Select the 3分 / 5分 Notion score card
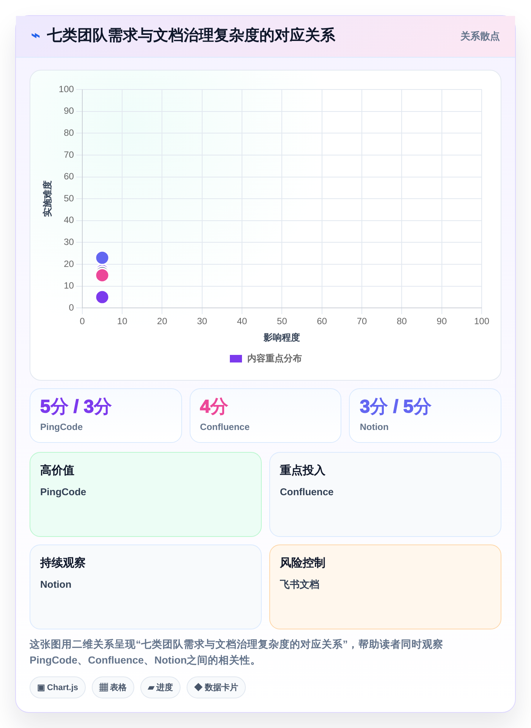The width and height of the screenshot is (531, 728). (425, 416)
